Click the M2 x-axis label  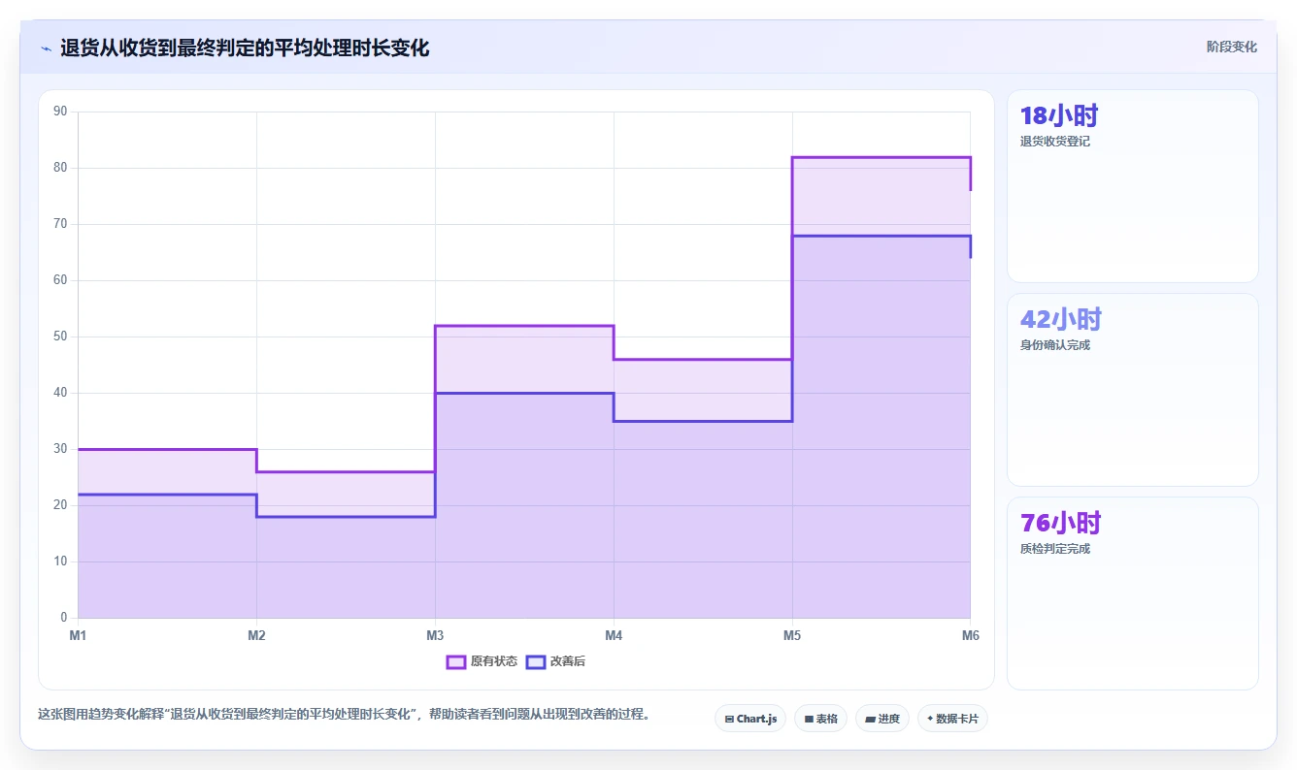coord(256,635)
